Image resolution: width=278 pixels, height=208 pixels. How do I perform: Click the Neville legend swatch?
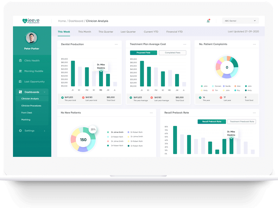point(224,86)
